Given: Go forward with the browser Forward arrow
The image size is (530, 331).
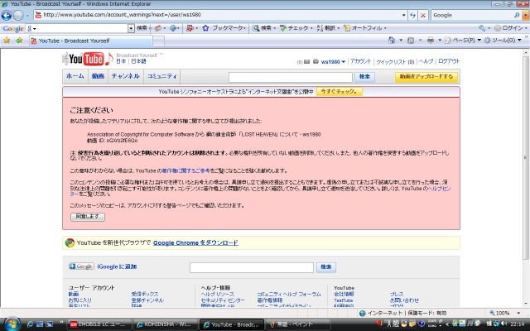Looking at the screenshot, I should (x=18, y=15).
